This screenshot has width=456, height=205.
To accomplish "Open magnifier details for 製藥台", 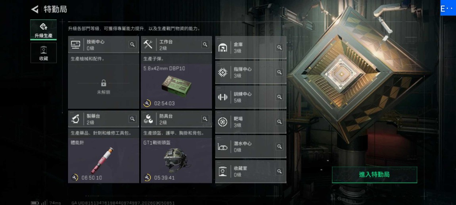I will click(x=132, y=119).
